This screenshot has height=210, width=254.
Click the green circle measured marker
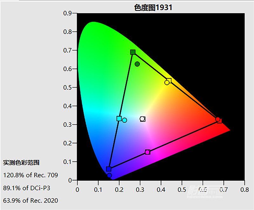137,64
